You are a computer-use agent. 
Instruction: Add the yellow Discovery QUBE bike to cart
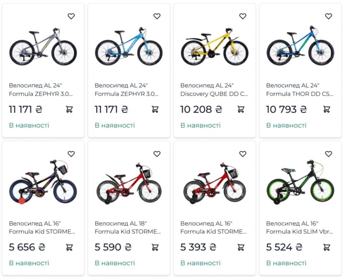[241, 109]
